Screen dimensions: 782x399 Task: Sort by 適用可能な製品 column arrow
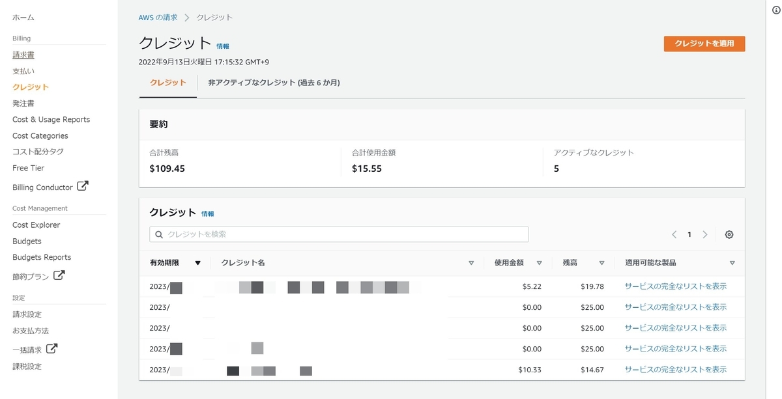[732, 263]
